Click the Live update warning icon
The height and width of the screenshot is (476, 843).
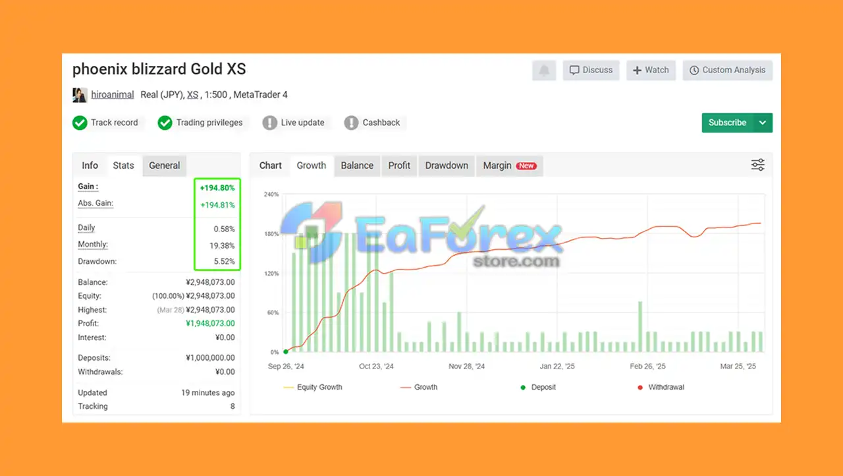point(269,123)
